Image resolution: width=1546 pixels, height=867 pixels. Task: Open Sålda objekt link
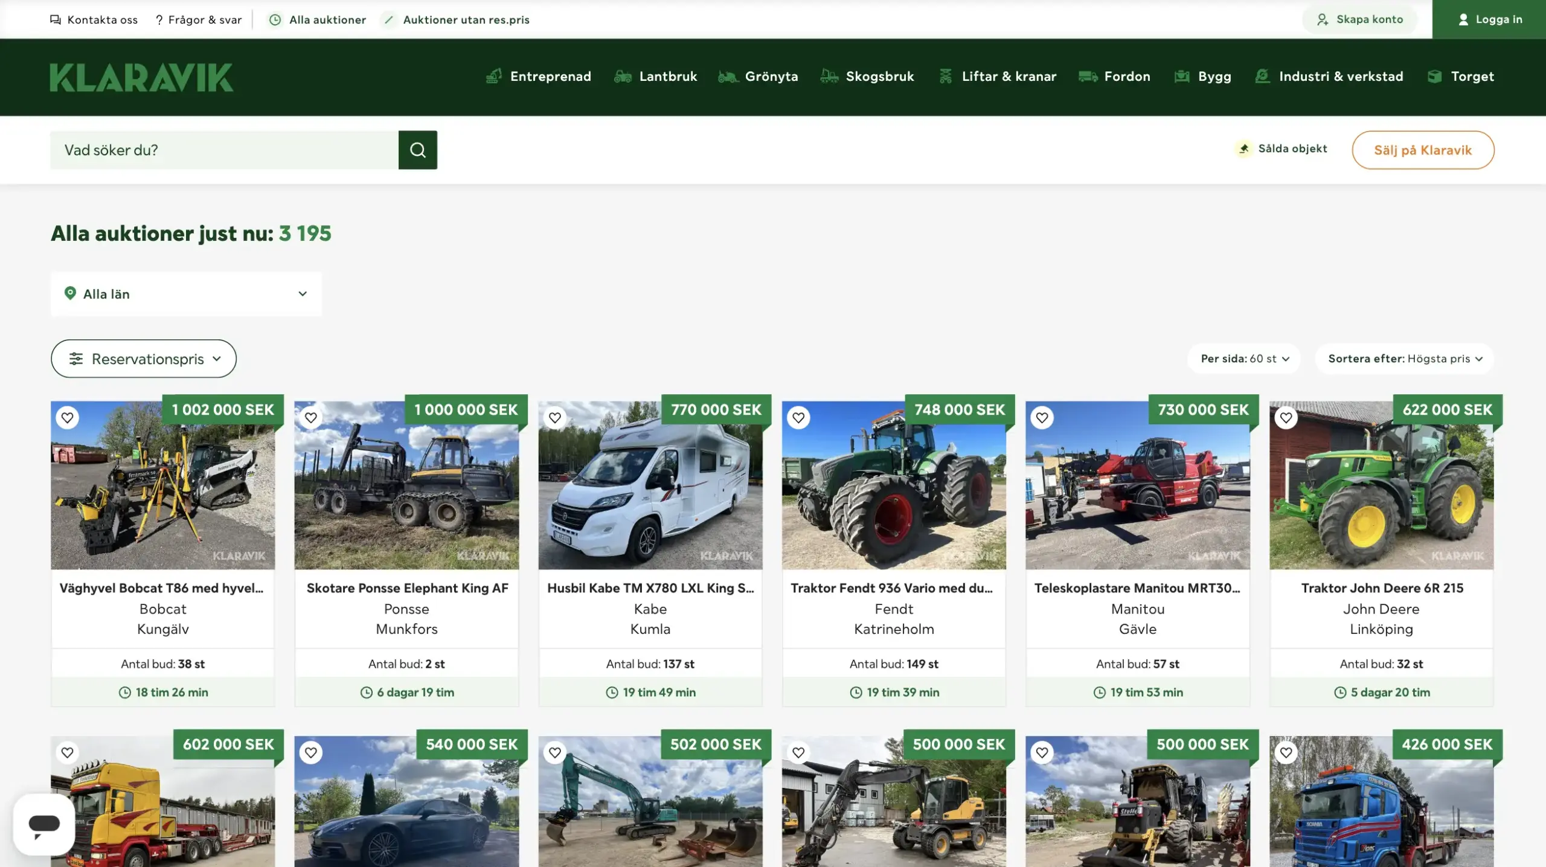pyautogui.click(x=1281, y=149)
